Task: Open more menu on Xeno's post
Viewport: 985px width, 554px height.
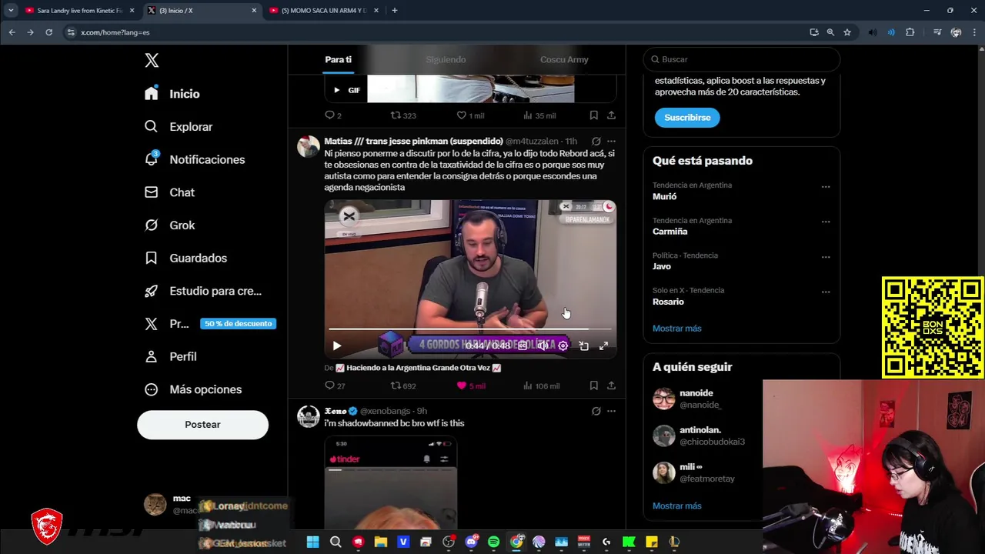Action: 611,412
